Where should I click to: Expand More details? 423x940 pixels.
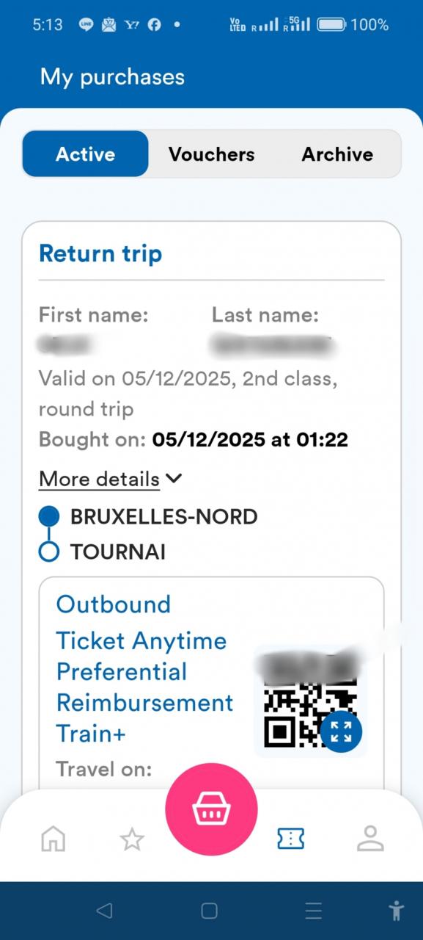coord(99,479)
